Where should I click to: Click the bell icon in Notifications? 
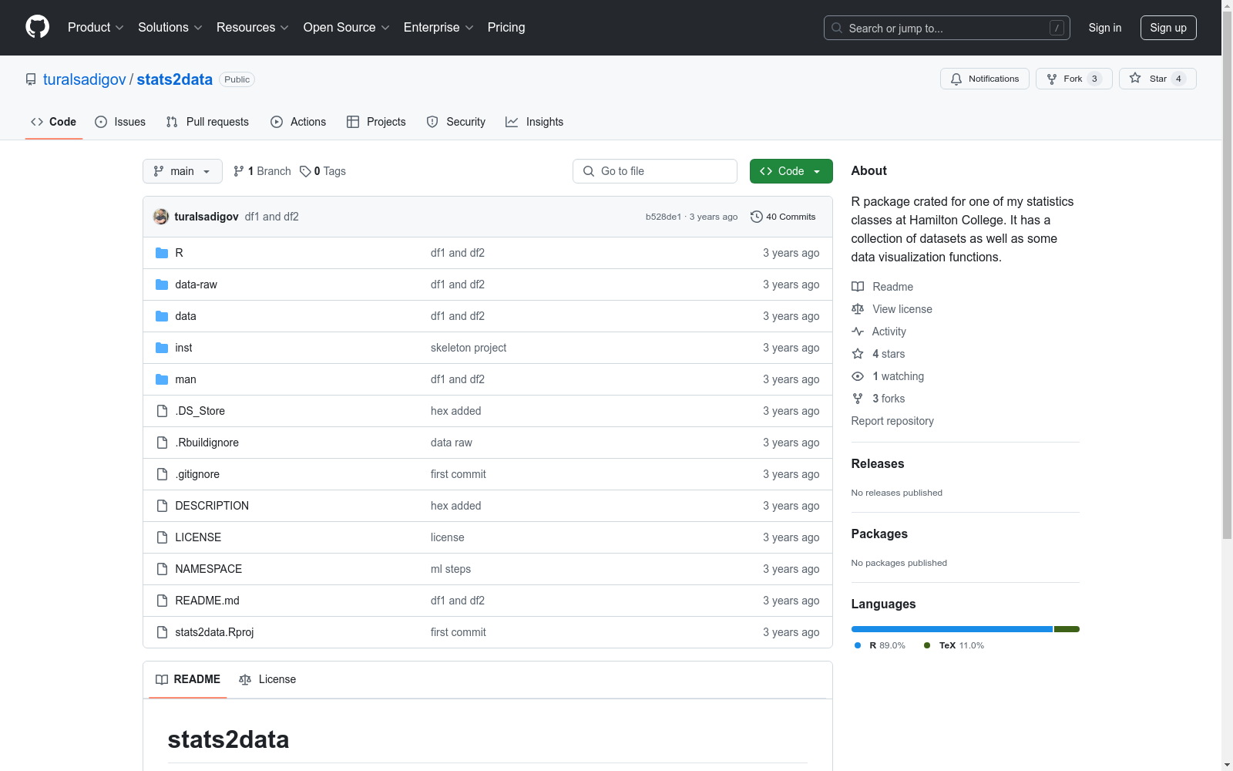[956, 79]
